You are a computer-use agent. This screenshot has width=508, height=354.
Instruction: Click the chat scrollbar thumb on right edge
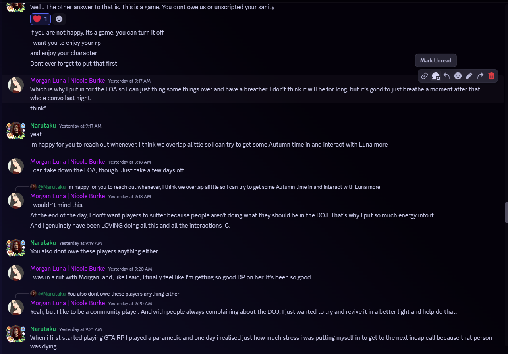coord(506,213)
